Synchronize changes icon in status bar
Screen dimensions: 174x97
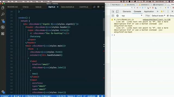tap(11, 96)
